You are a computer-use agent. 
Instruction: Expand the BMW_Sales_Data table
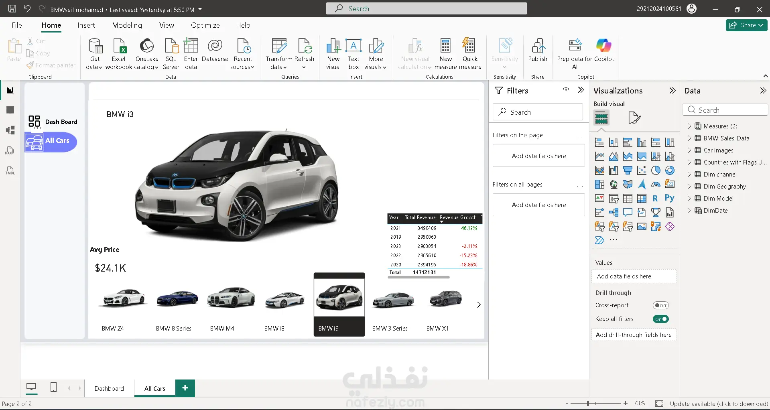click(x=689, y=138)
